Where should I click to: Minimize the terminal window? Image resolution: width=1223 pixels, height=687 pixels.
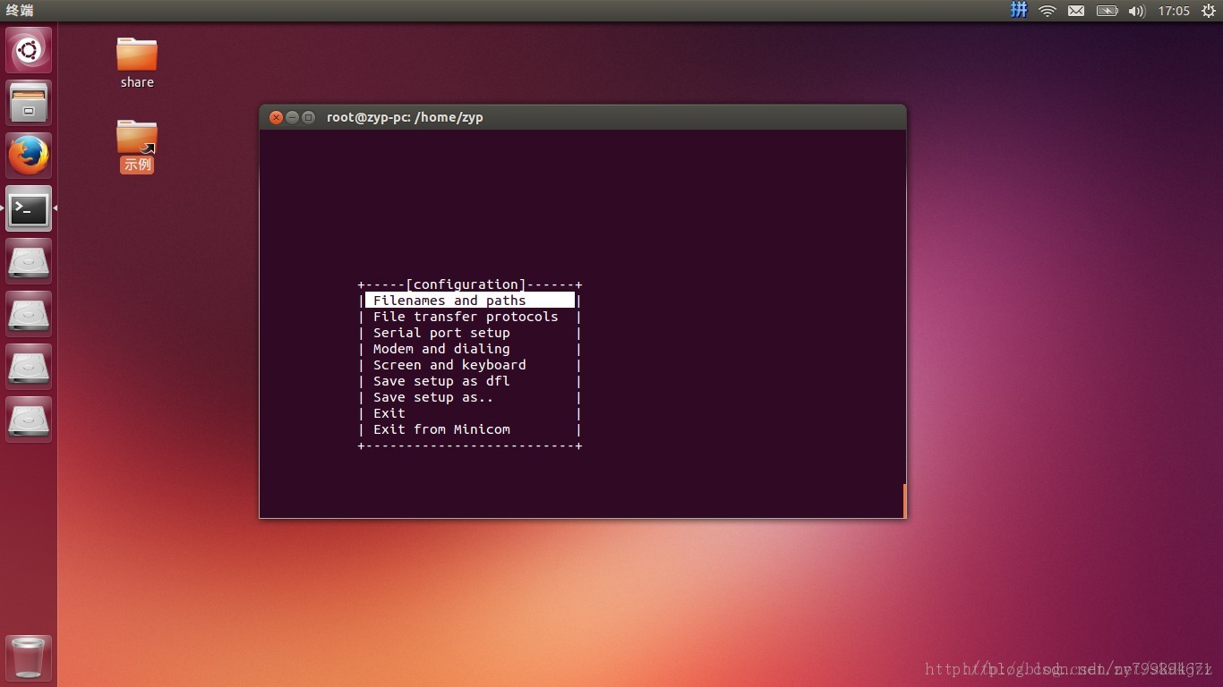[292, 117]
